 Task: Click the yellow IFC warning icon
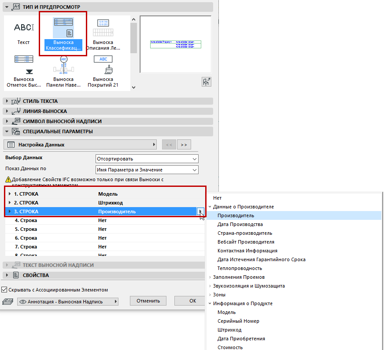(x=8, y=179)
